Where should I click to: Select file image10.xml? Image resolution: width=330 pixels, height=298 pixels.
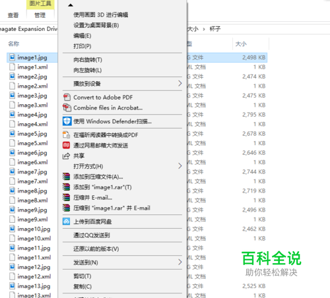34,238
